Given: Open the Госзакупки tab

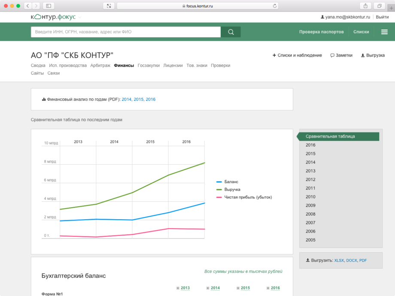Looking at the screenshot, I should click(149, 66).
